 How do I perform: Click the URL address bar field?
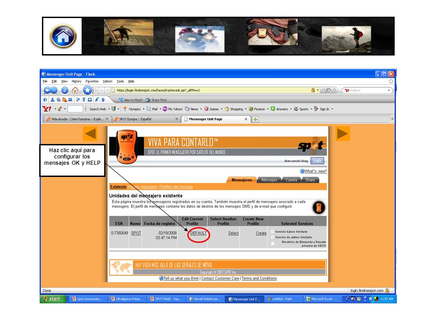211,90
